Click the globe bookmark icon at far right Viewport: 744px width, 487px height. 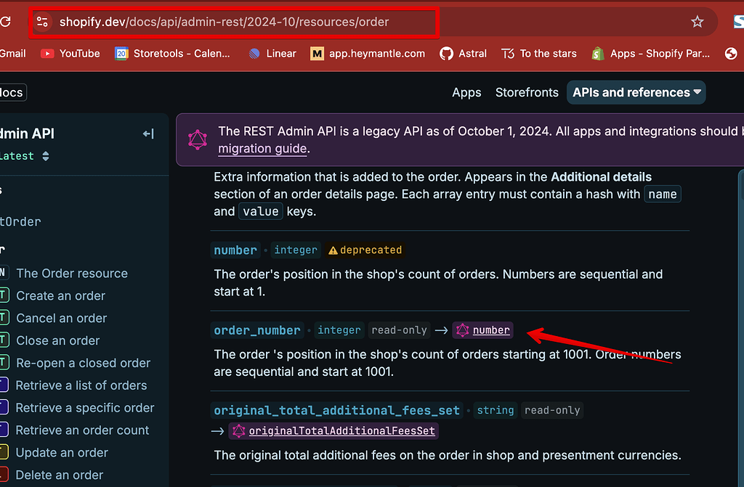(x=731, y=54)
